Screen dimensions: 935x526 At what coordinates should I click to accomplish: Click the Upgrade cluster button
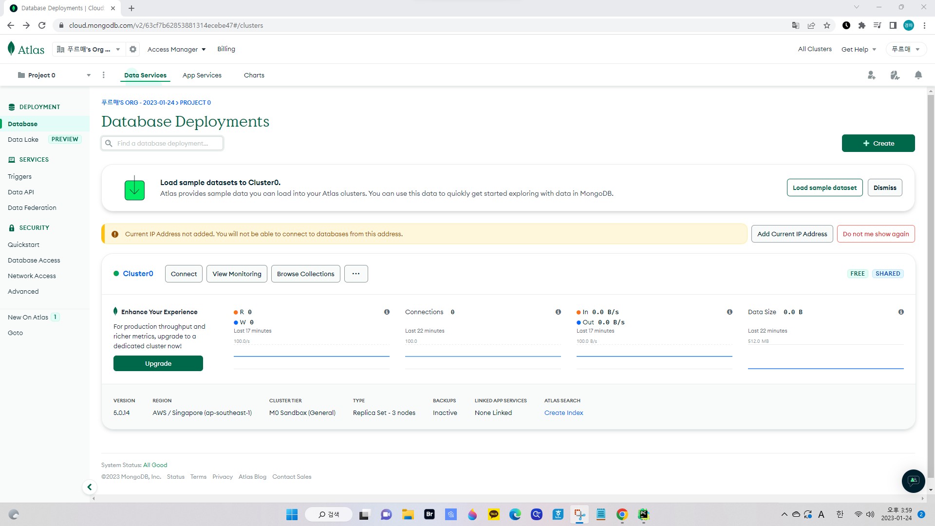point(158,363)
